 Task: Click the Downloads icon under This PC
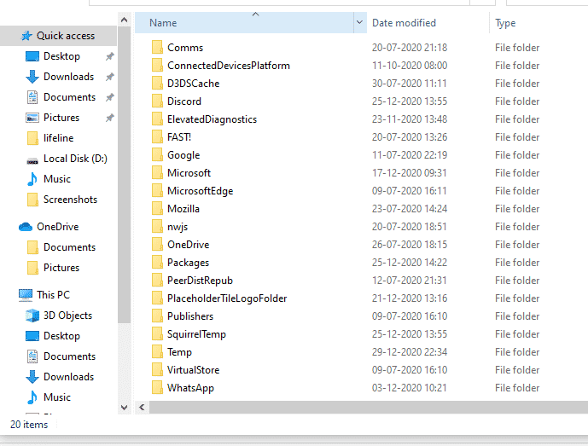coord(32,377)
